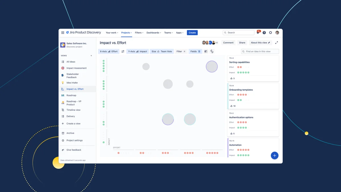Screen dimensions: 341x192
Task: Select Dashboards in the navigation bar
Action: tap(153, 32)
